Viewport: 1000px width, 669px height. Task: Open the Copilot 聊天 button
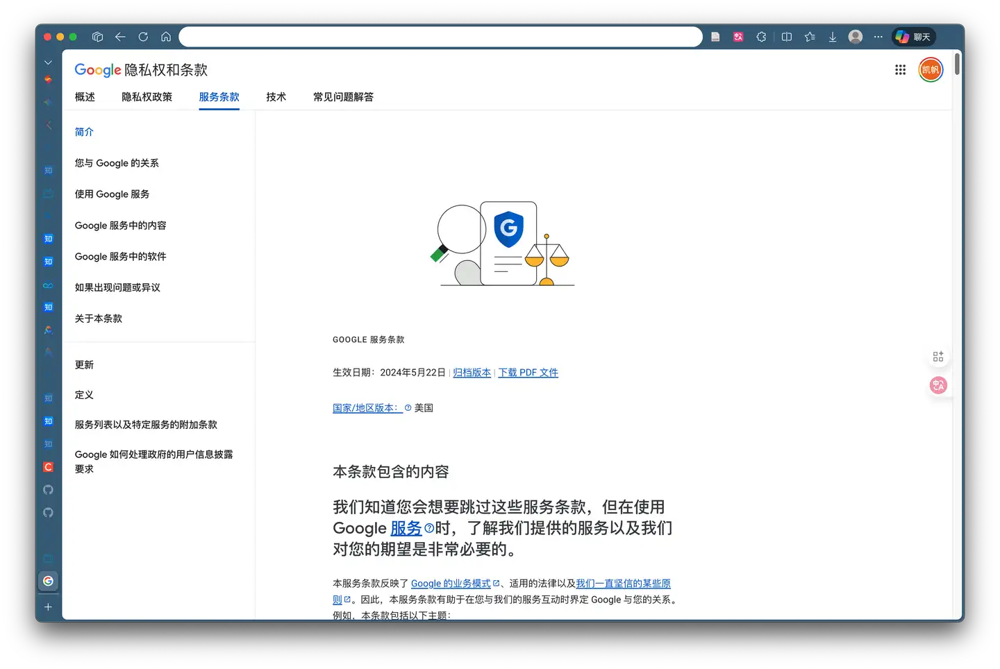913,37
